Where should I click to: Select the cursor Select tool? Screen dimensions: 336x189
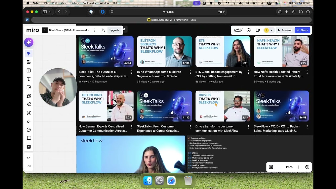[x=29, y=54]
